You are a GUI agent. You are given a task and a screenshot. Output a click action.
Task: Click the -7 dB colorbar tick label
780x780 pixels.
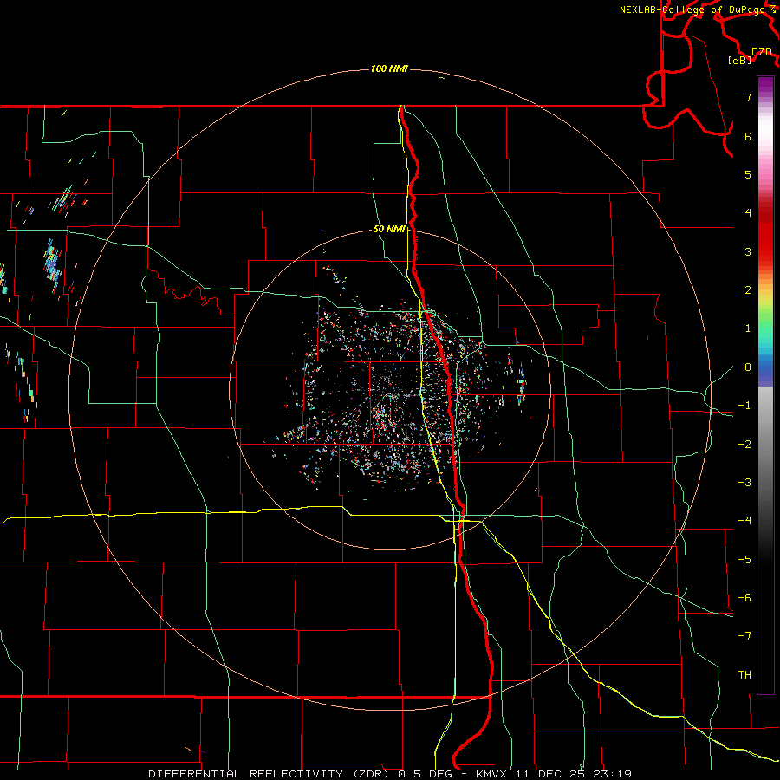744,636
